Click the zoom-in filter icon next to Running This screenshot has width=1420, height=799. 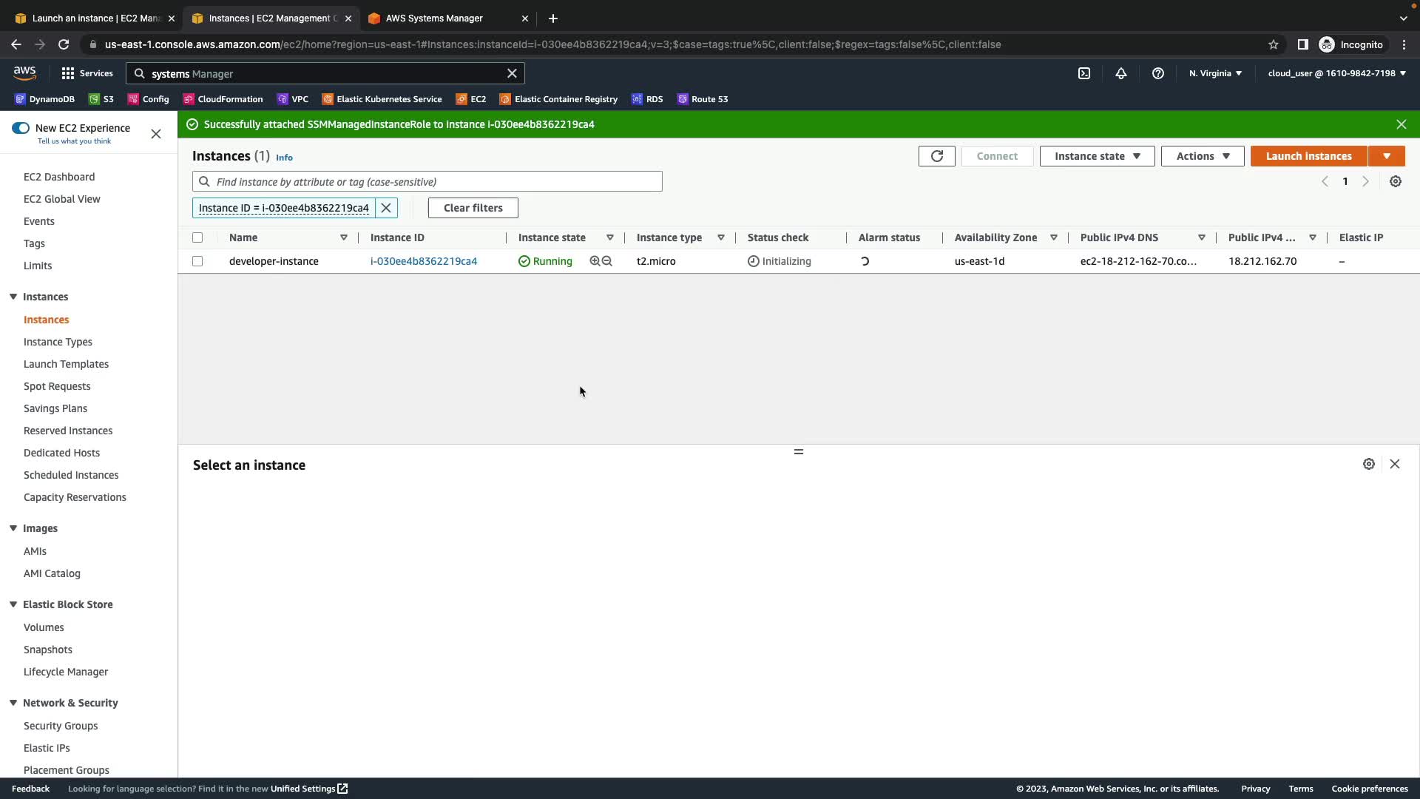(595, 261)
